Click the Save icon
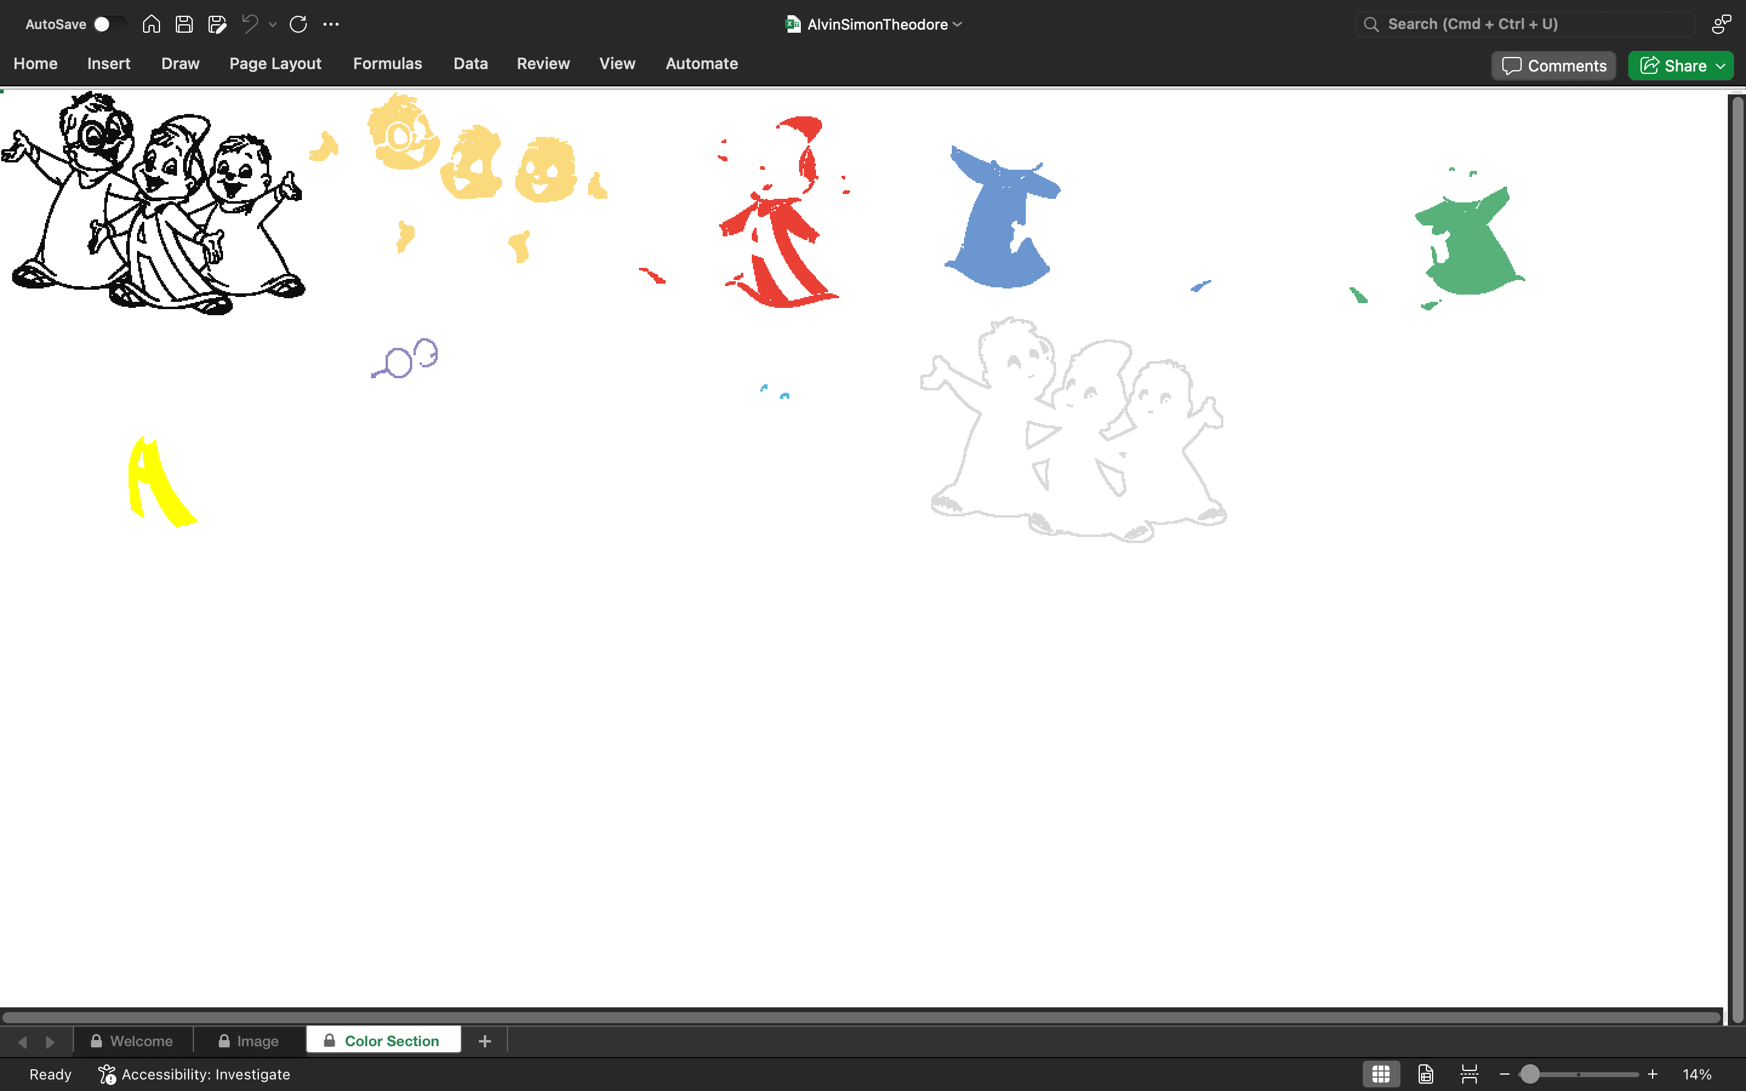Screen dimensions: 1746x1091 (184, 24)
